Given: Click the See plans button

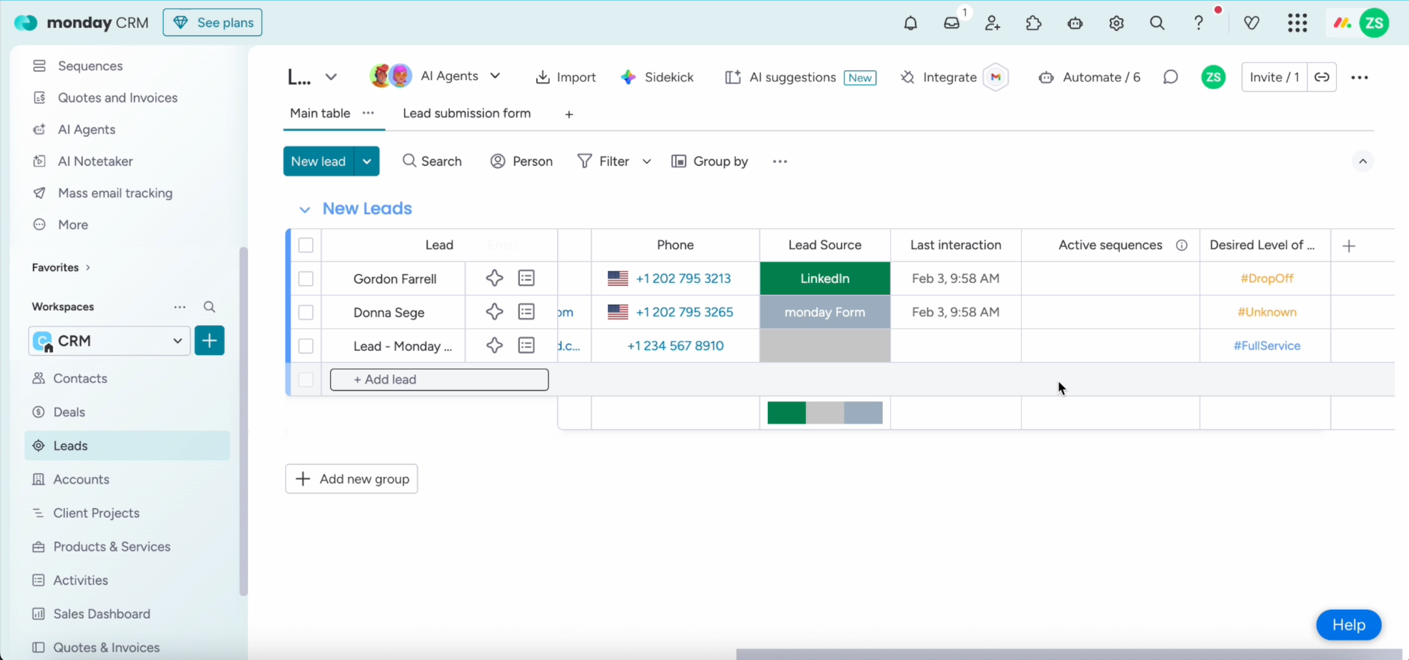Looking at the screenshot, I should pos(212,22).
